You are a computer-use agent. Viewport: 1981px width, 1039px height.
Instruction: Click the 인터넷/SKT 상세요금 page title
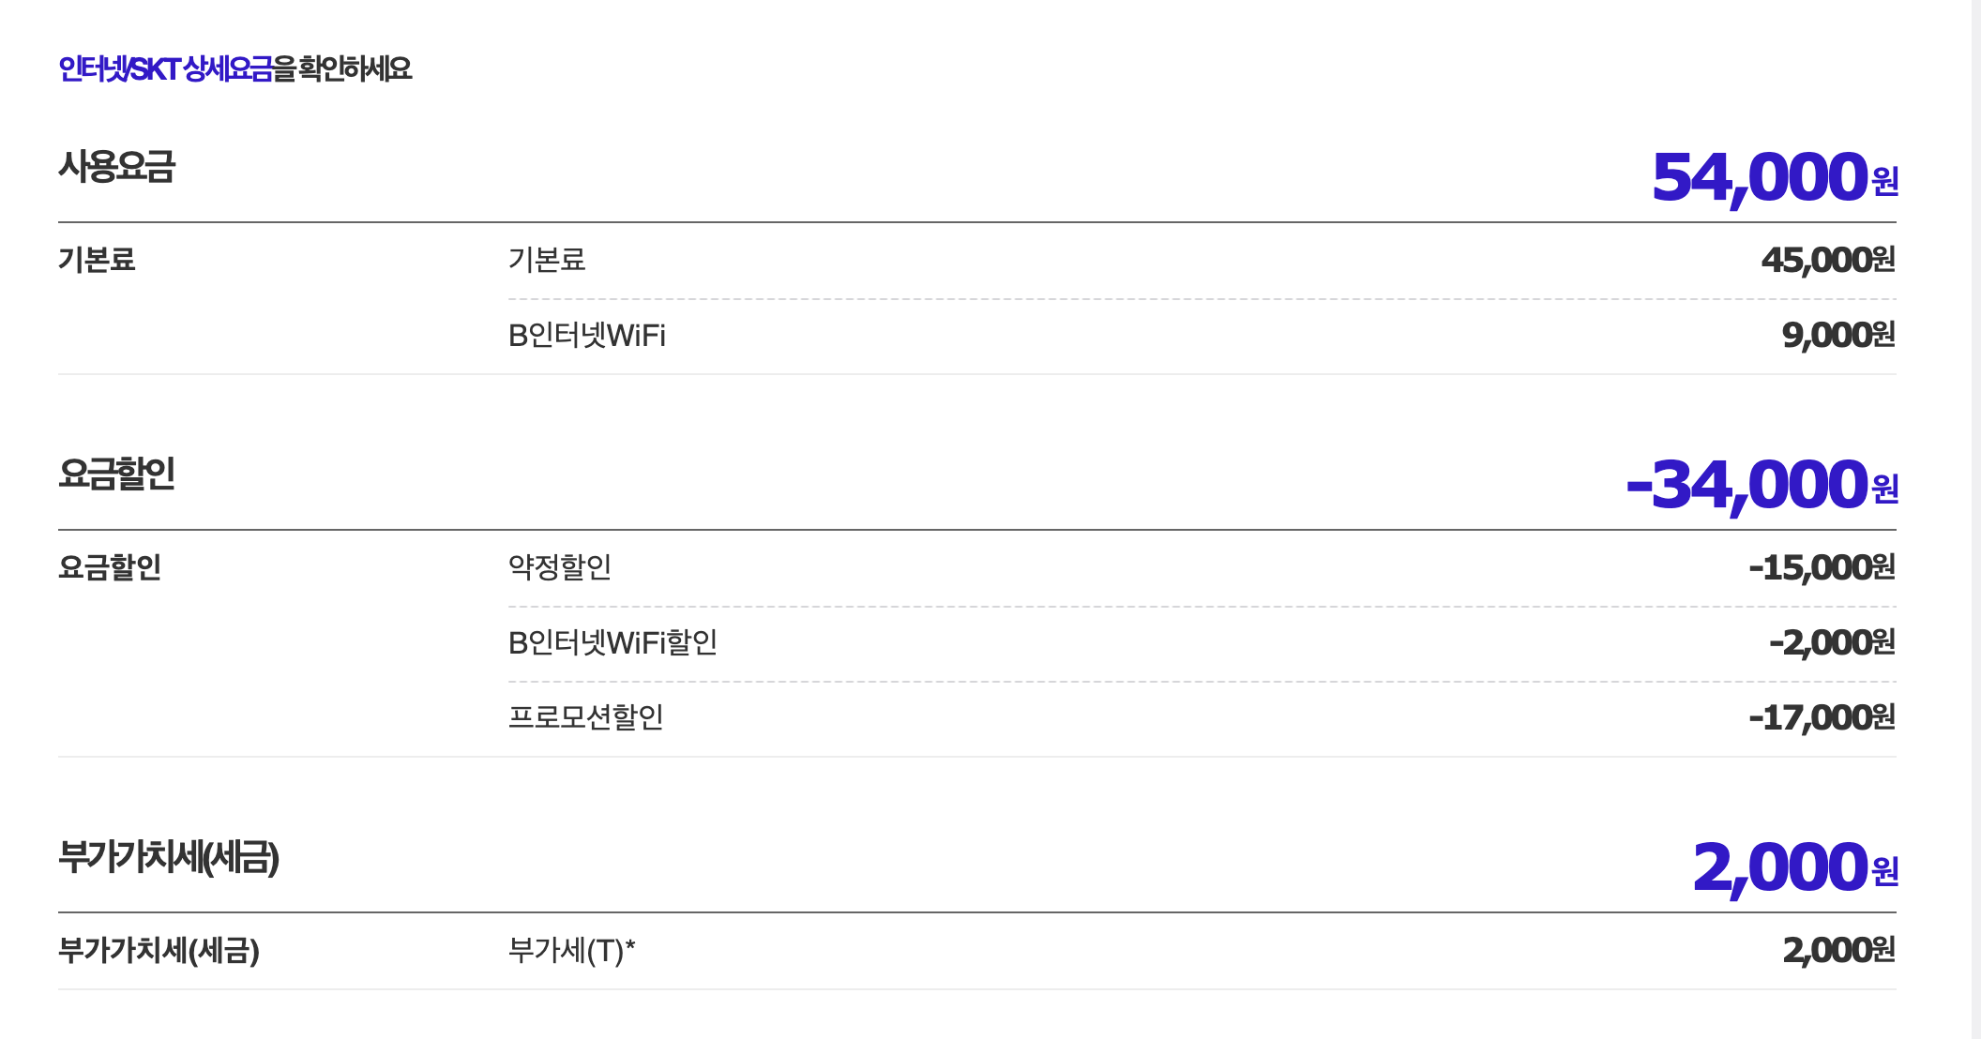[234, 68]
